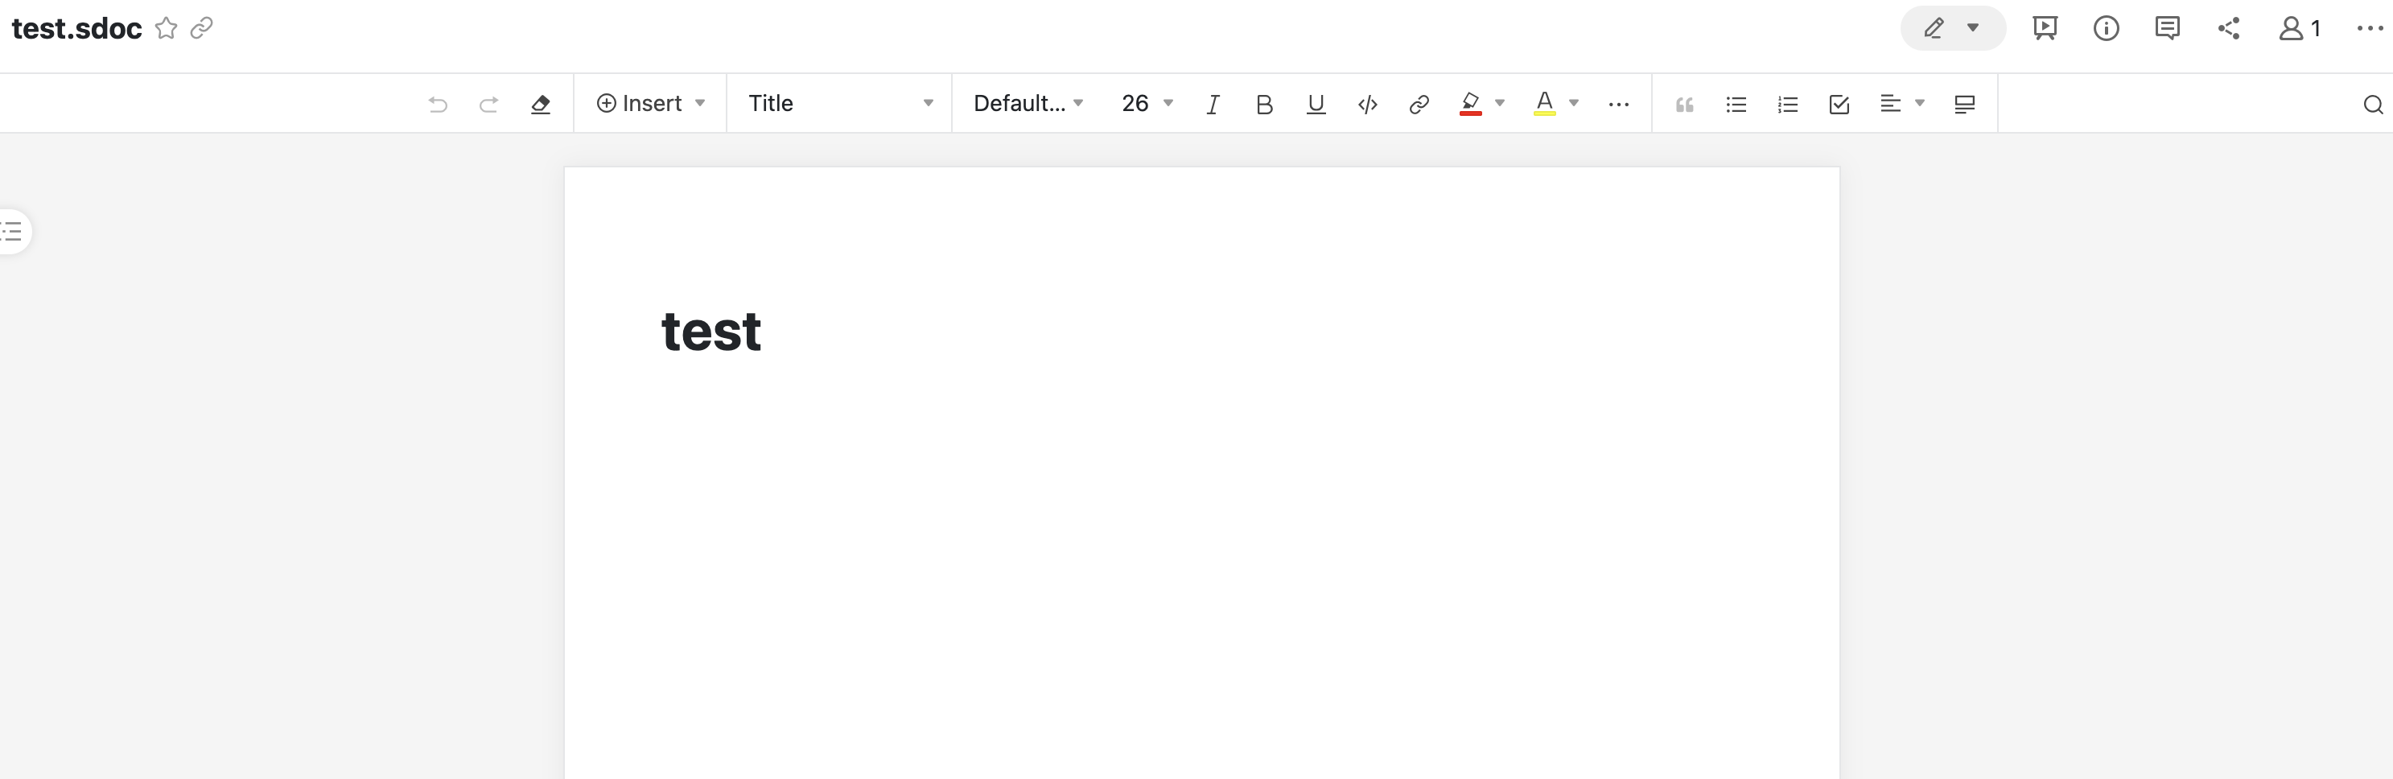
Task: Open more options menu at top right
Action: point(2370,29)
